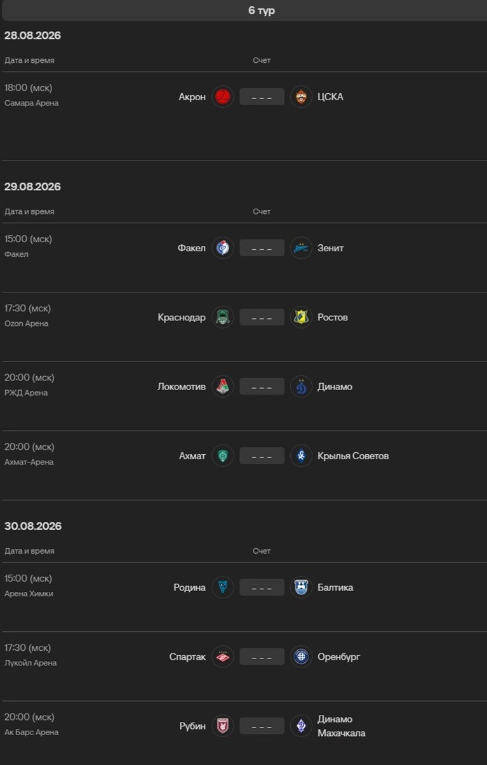Click the Динамо Махачкала team name

pyautogui.click(x=342, y=726)
